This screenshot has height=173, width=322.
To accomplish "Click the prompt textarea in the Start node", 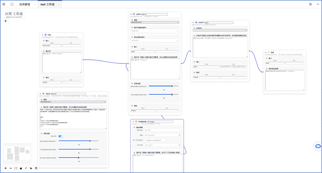I will coord(62,62).
